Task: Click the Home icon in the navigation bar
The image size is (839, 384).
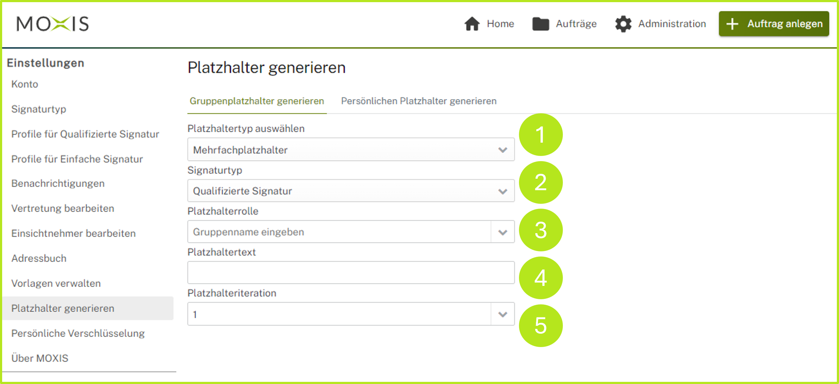Action: [x=472, y=23]
